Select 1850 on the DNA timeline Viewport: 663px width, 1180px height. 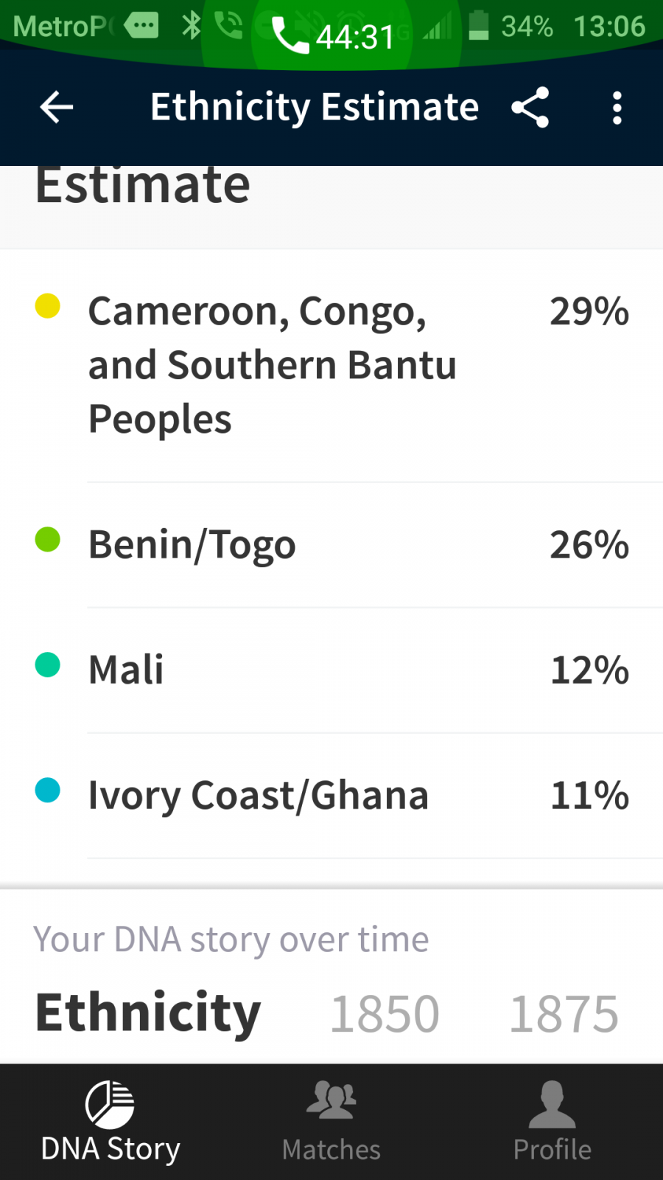click(385, 1013)
